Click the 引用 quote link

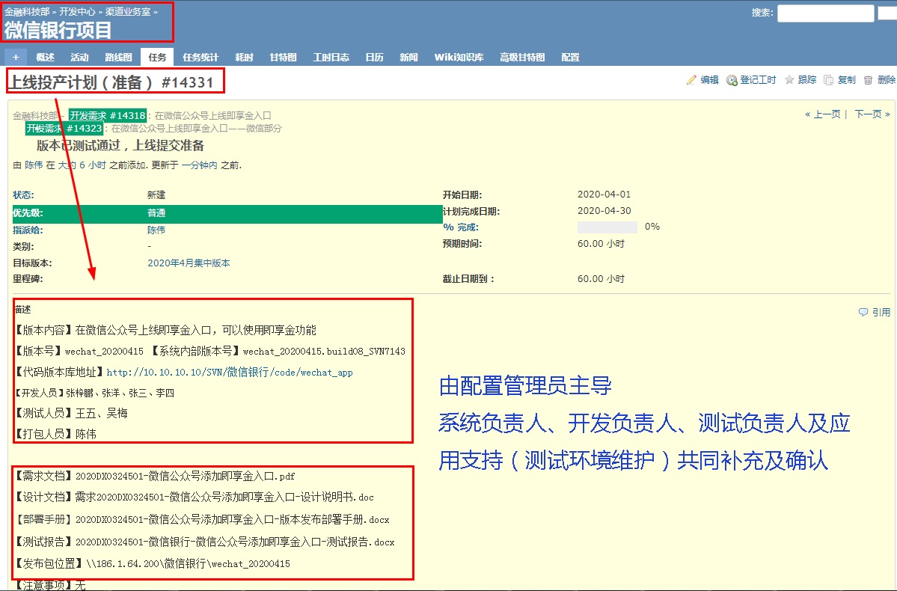[x=881, y=313]
